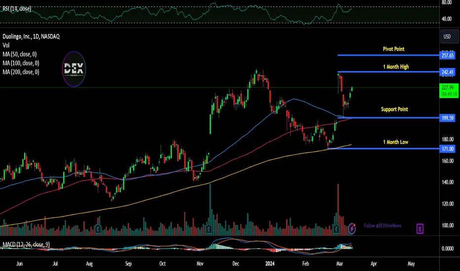
Task: Click the 199.59 price label
Action: tap(447, 118)
